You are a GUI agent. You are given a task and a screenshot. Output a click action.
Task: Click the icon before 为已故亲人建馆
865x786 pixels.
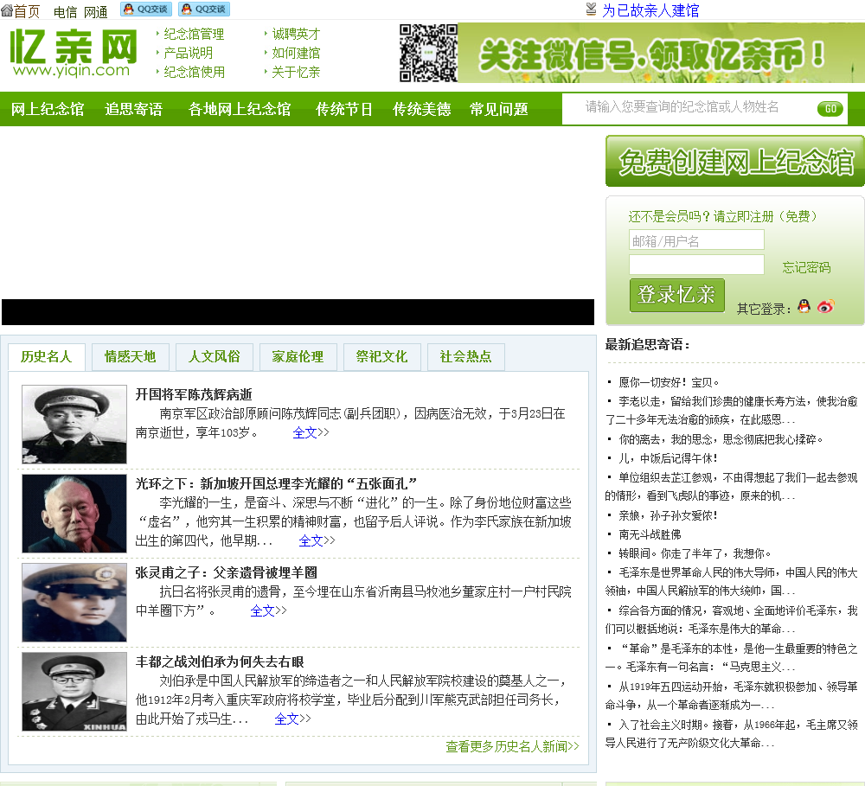click(591, 9)
